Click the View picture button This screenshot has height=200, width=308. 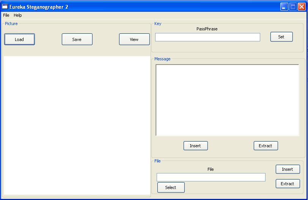pos(134,39)
